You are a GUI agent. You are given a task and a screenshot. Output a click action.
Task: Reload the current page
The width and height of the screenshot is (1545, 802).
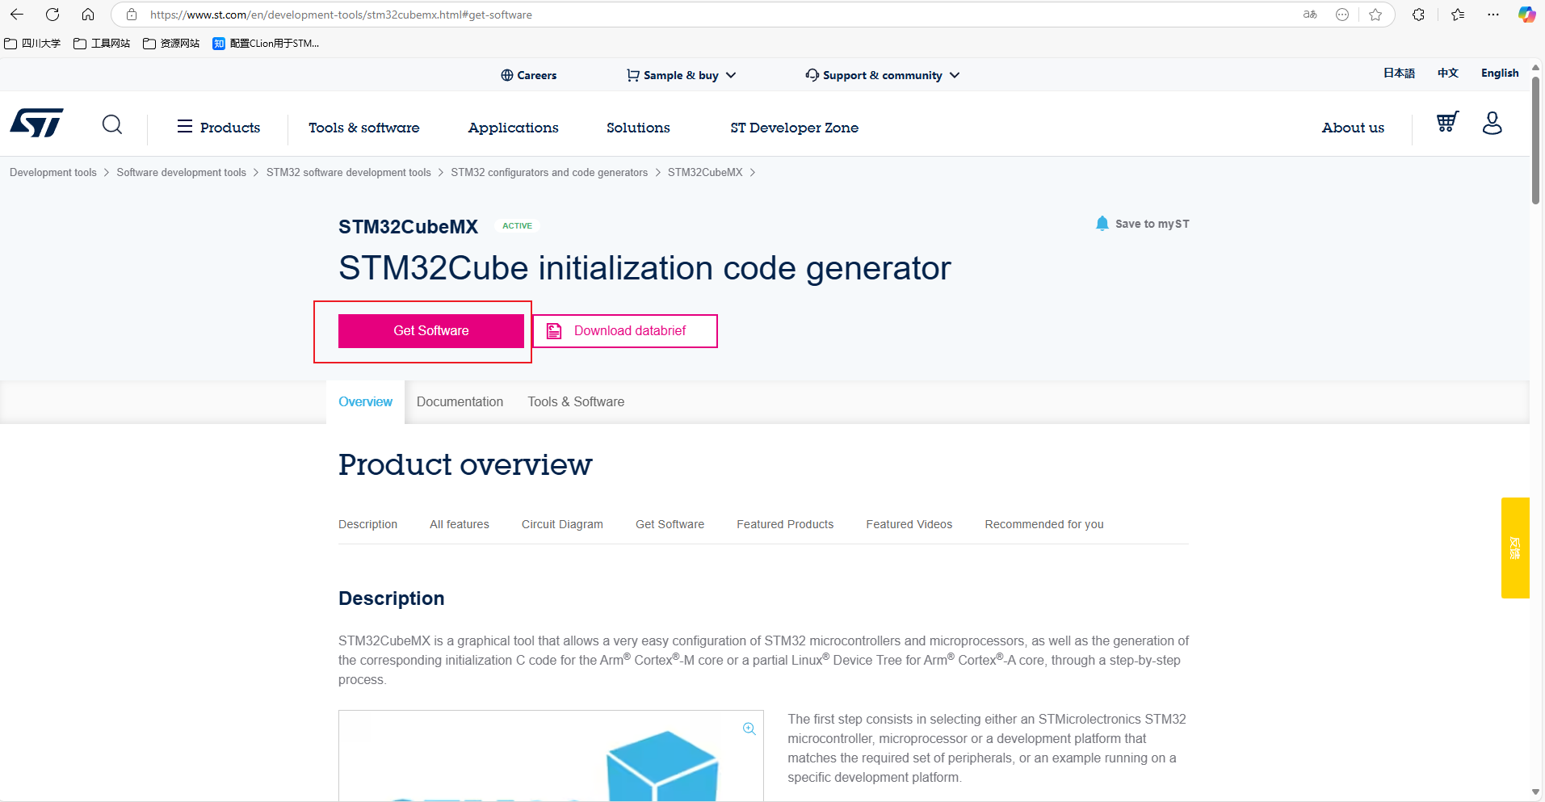52,15
